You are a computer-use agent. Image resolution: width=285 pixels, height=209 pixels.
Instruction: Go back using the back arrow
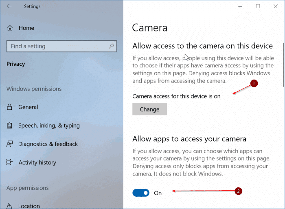(9, 6)
